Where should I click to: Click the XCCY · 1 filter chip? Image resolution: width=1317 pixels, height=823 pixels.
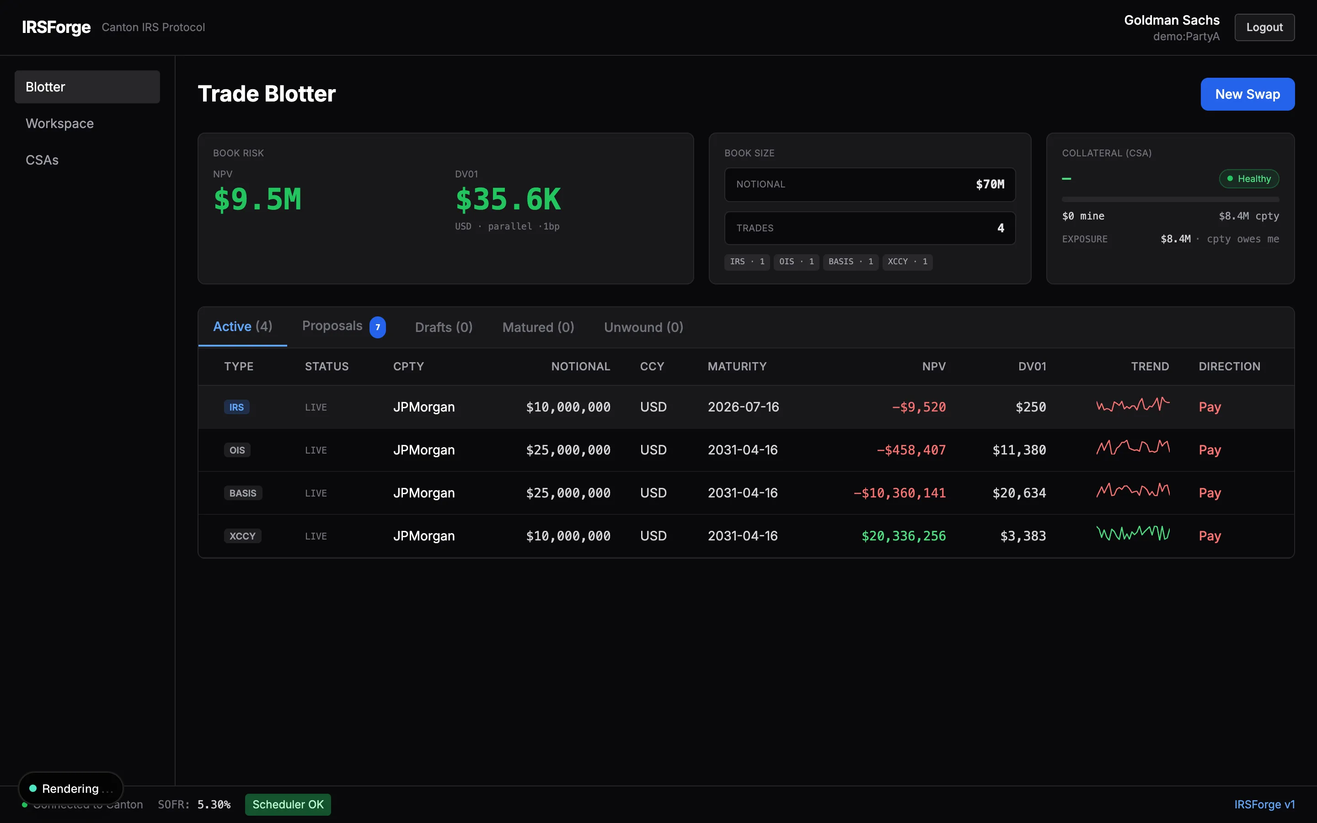[907, 262]
